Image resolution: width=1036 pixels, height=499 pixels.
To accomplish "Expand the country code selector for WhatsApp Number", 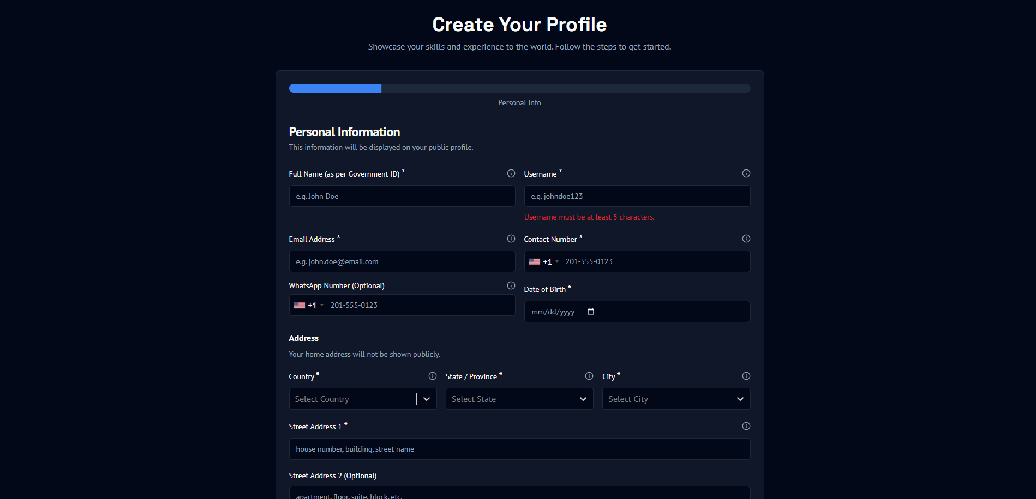I will pos(310,305).
